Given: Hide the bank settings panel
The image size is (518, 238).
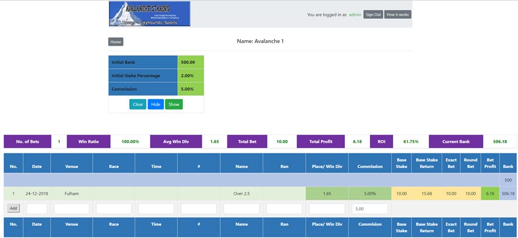Looking at the screenshot, I should tap(155, 104).
